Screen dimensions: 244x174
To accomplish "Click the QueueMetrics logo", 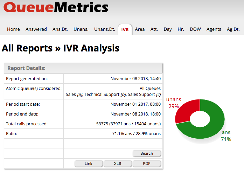I will 56,8.
